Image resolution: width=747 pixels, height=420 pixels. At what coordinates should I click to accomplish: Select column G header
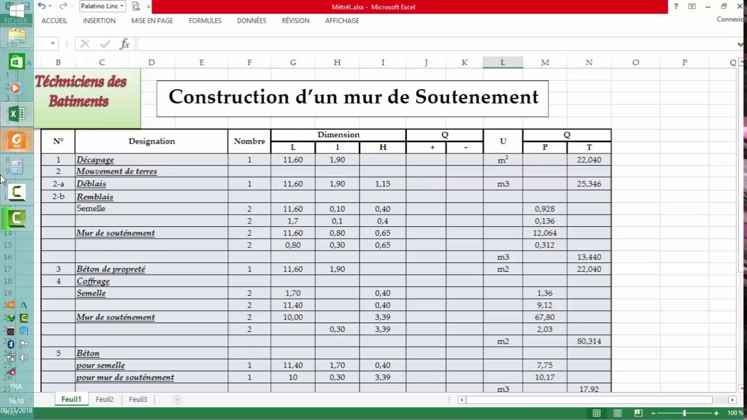tap(293, 62)
